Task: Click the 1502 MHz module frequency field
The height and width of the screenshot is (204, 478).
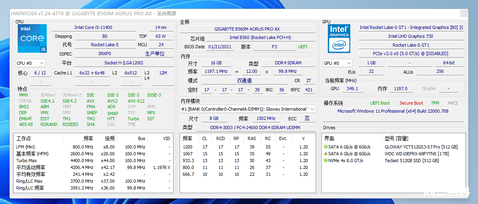Action: (x=266, y=118)
